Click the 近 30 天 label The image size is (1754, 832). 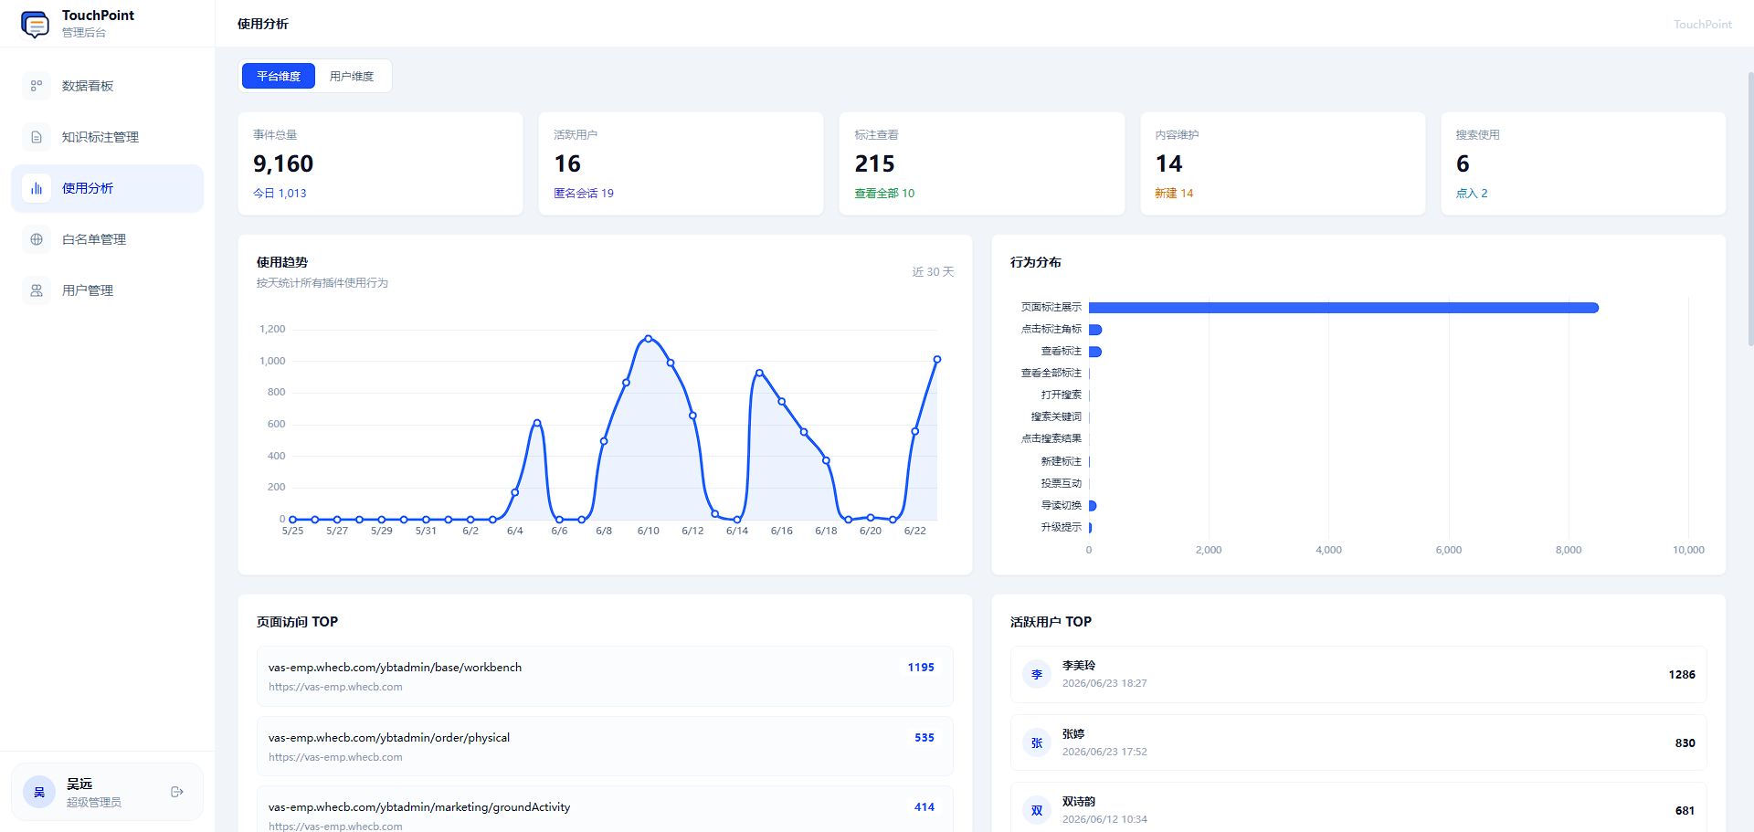click(933, 272)
